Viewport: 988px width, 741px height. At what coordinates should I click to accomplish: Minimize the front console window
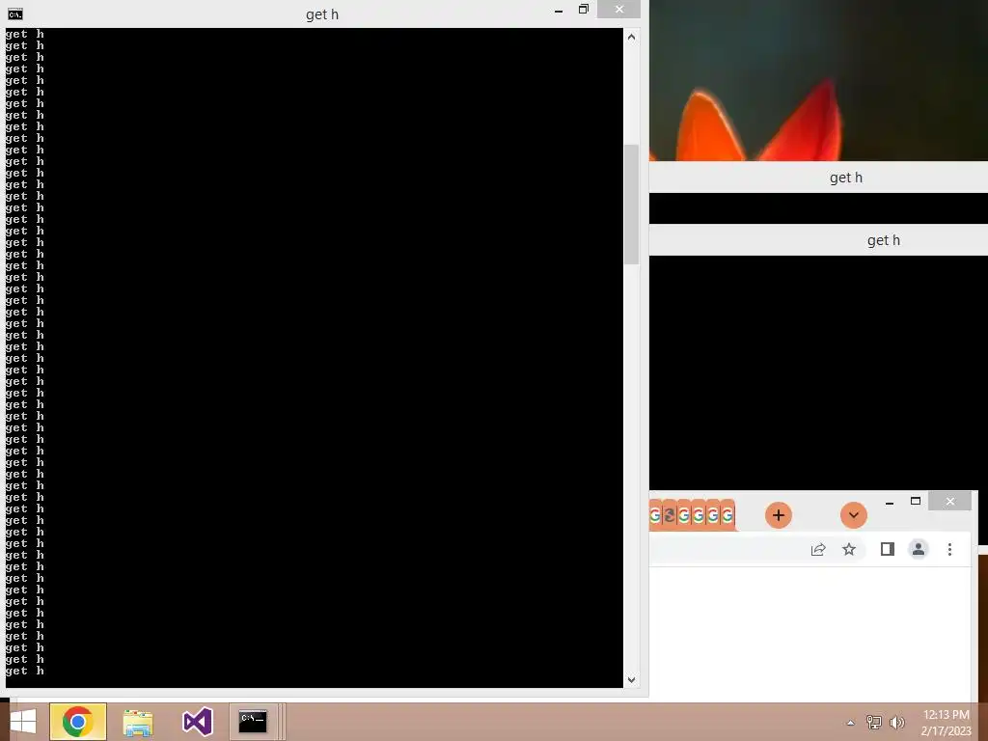click(x=559, y=11)
